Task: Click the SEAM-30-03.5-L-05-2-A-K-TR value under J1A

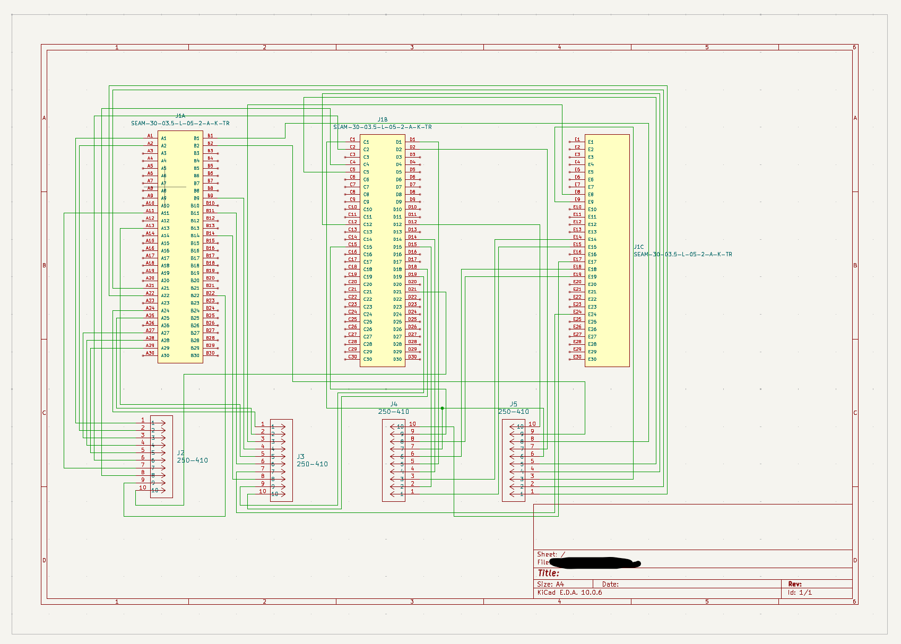Action: (180, 123)
